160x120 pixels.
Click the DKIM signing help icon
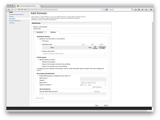tap(70, 76)
